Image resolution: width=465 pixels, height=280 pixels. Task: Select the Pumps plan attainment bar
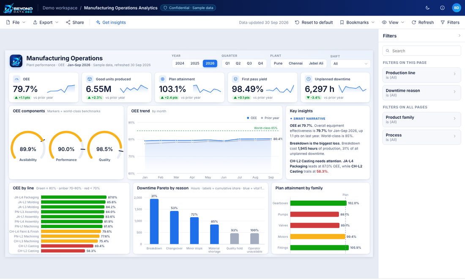click(x=315, y=215)
